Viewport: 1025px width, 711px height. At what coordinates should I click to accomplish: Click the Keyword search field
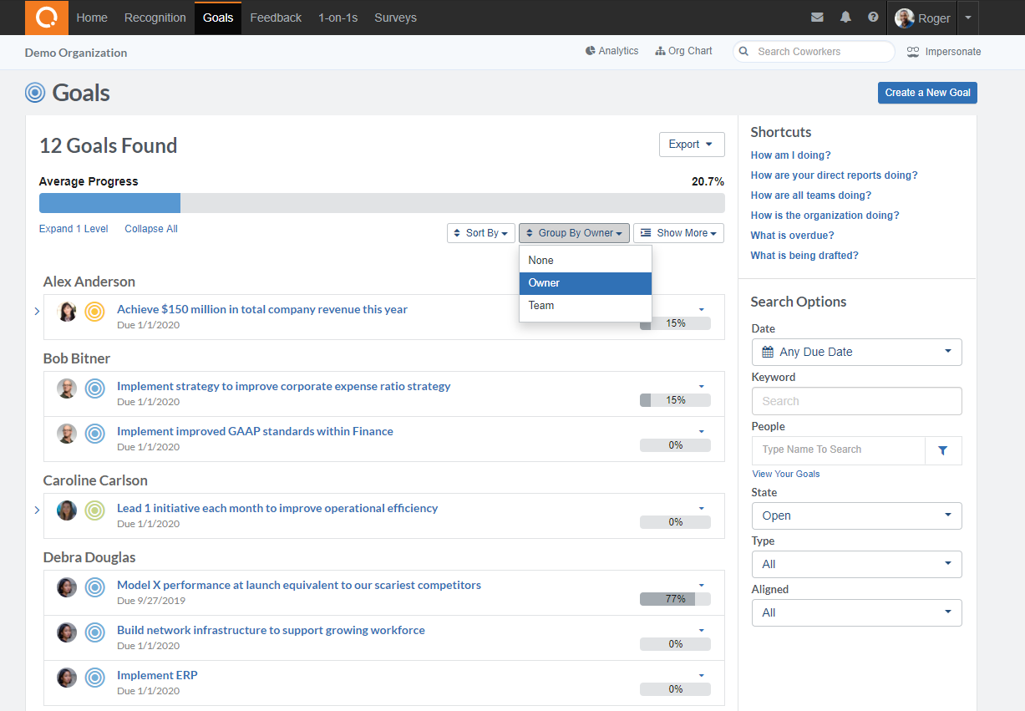856,401
